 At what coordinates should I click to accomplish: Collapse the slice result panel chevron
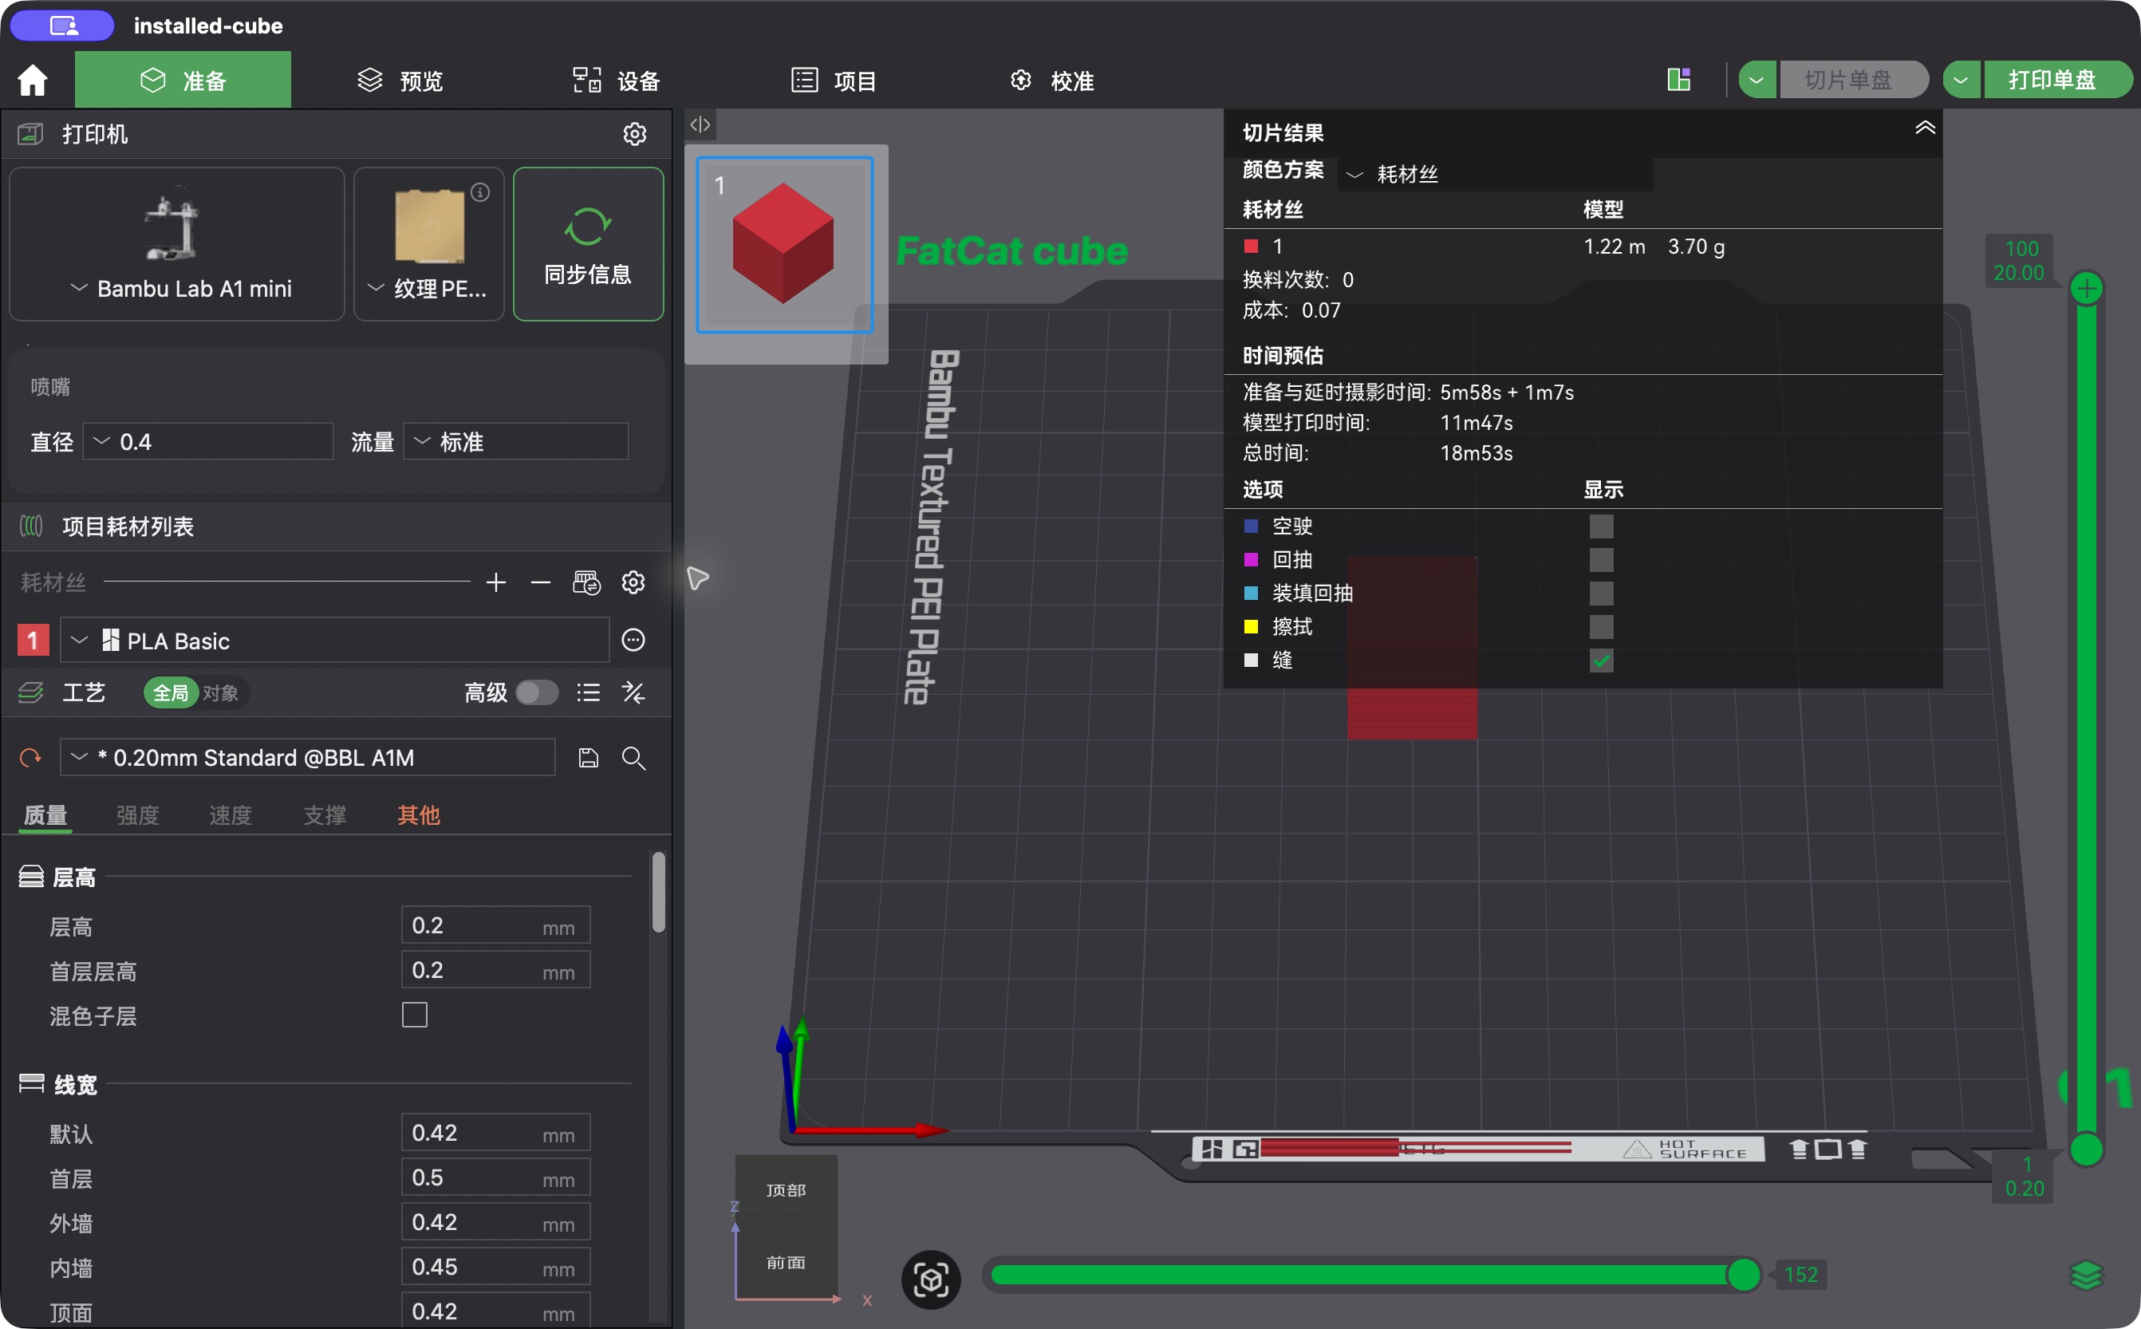coord(1925,128)
